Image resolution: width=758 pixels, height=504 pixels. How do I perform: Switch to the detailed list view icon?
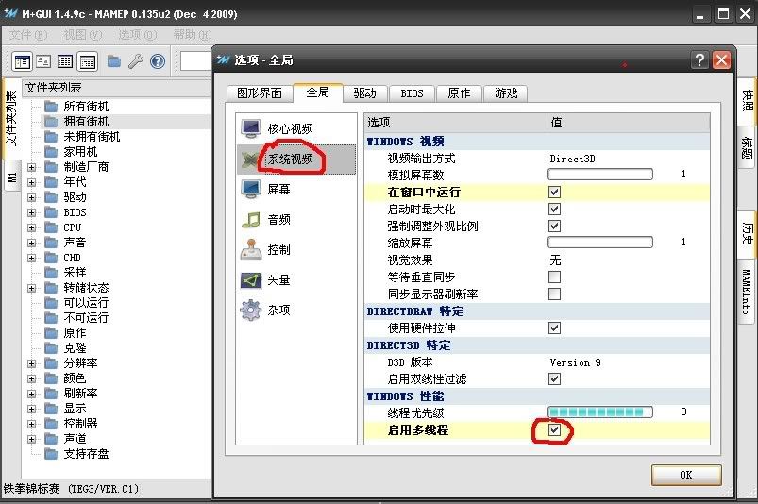point(65,61)
